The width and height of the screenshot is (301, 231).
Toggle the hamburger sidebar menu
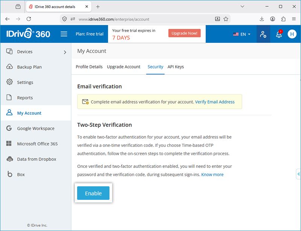pos(64,34)
